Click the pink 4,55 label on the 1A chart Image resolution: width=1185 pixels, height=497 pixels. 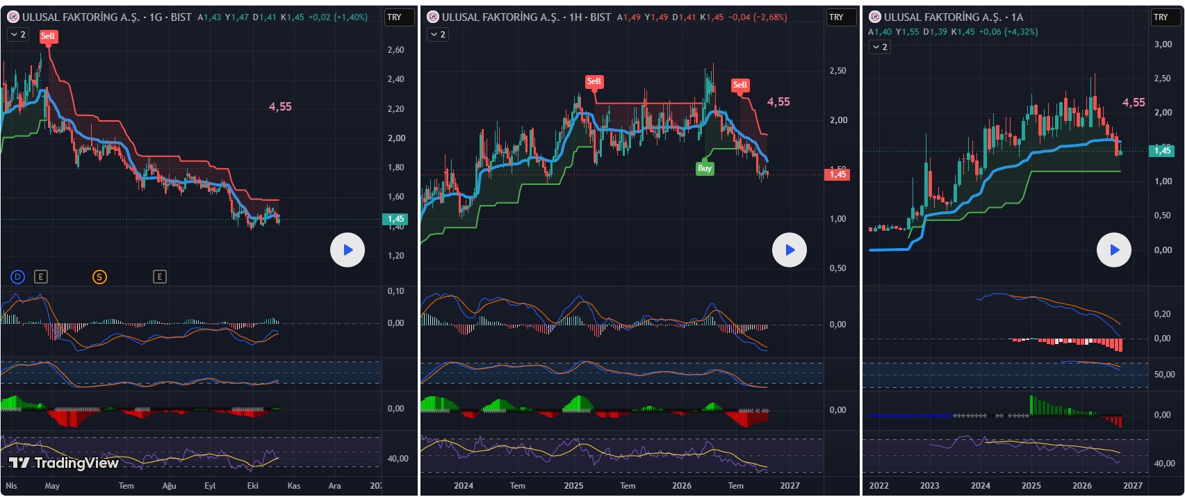(x=1134, y=102)
